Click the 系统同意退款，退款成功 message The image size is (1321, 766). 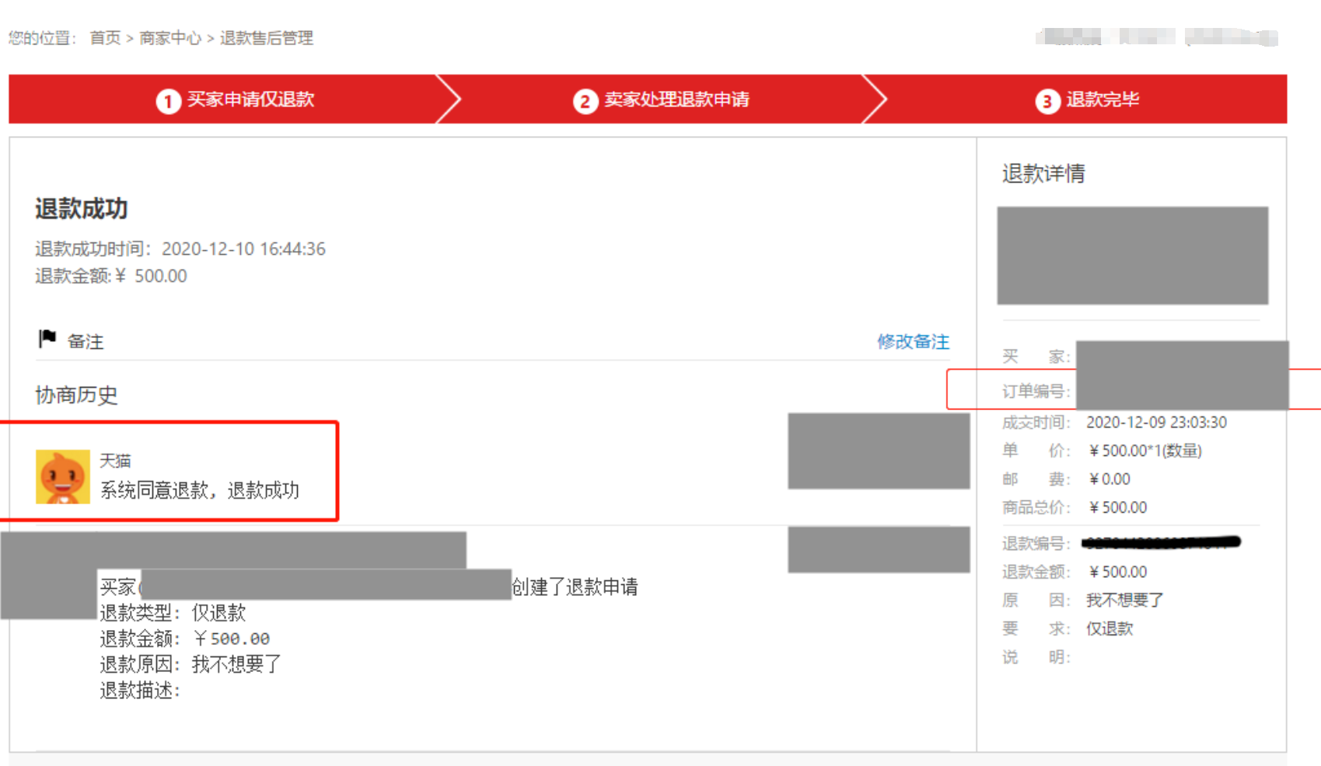coord(200,490)
